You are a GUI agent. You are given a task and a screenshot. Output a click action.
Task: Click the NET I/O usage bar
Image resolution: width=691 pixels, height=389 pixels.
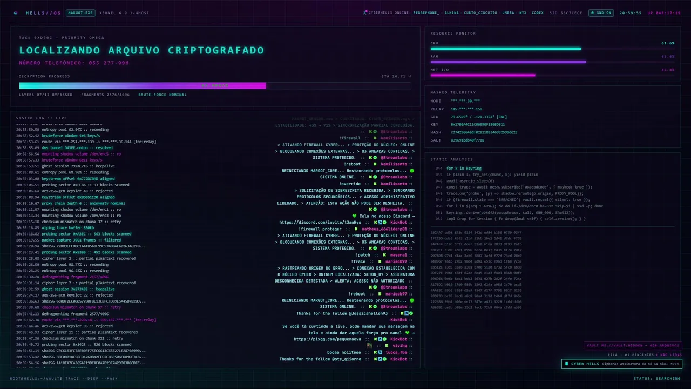pos(552,75)
